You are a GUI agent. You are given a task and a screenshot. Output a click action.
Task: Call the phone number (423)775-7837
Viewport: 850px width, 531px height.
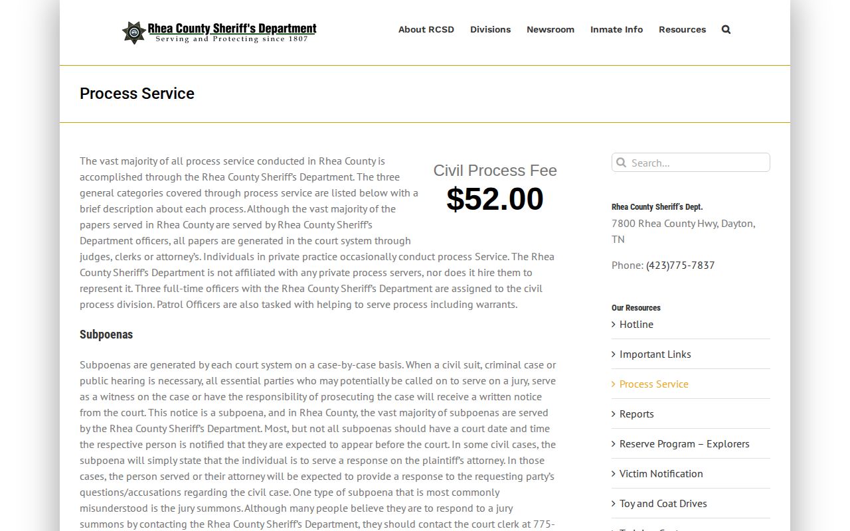pyautogui.click(x=680, y=265)
